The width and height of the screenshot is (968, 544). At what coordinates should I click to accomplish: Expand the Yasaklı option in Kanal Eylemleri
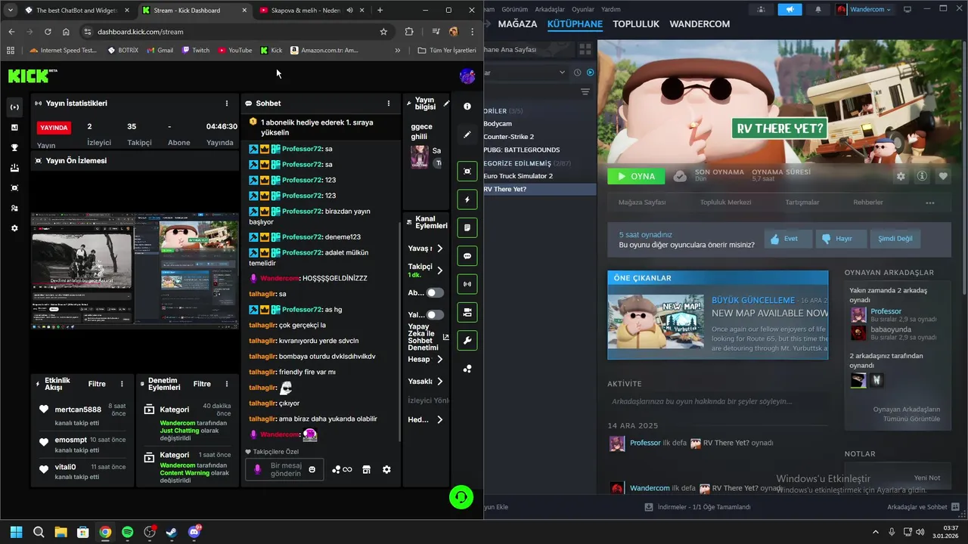[439, 382]
